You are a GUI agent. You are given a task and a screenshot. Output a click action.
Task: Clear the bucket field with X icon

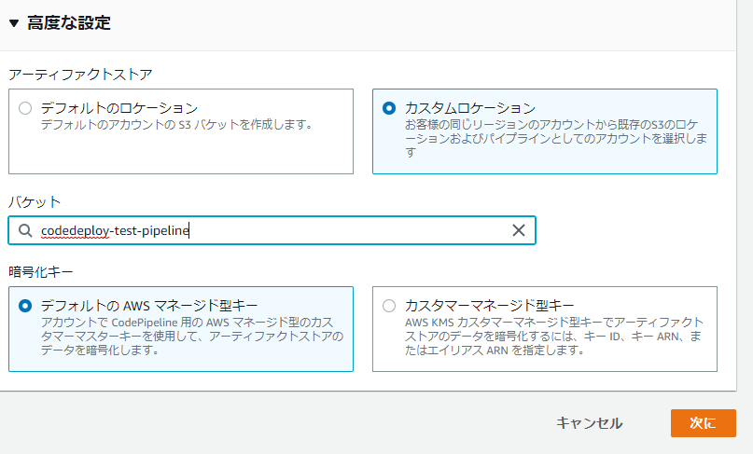pos(519,230)
